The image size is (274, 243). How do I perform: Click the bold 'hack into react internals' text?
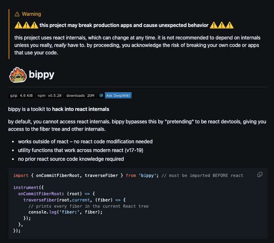click(x=81, y=109)
